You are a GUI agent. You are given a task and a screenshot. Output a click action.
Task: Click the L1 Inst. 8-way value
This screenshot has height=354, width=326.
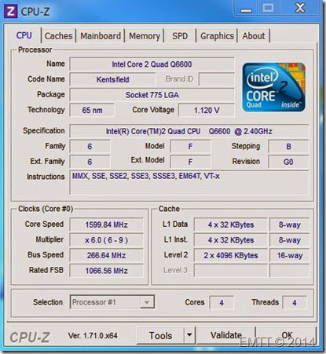[289, 240]
